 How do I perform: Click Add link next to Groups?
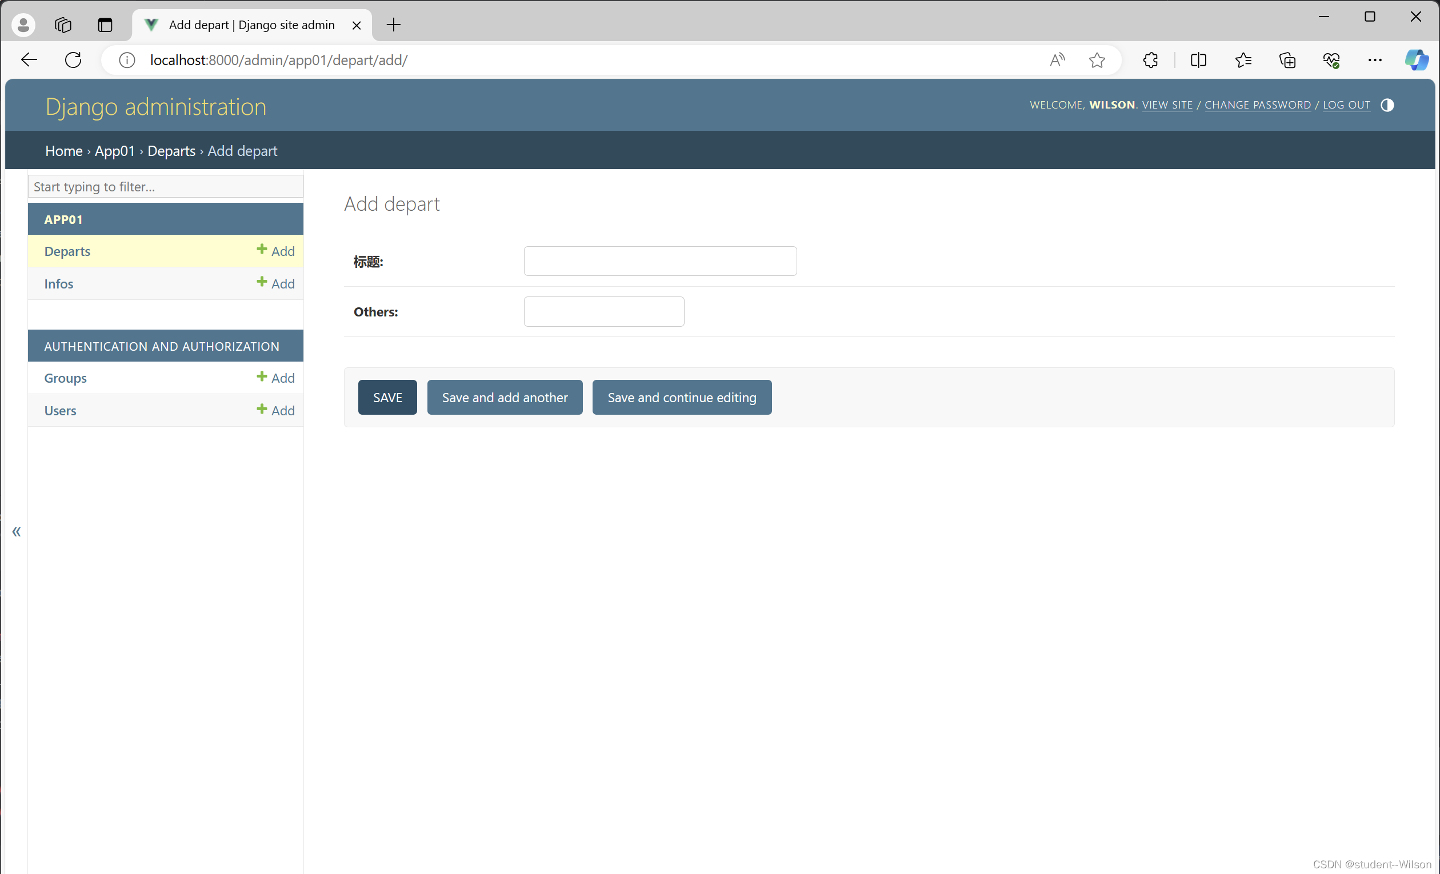(275, 378)
